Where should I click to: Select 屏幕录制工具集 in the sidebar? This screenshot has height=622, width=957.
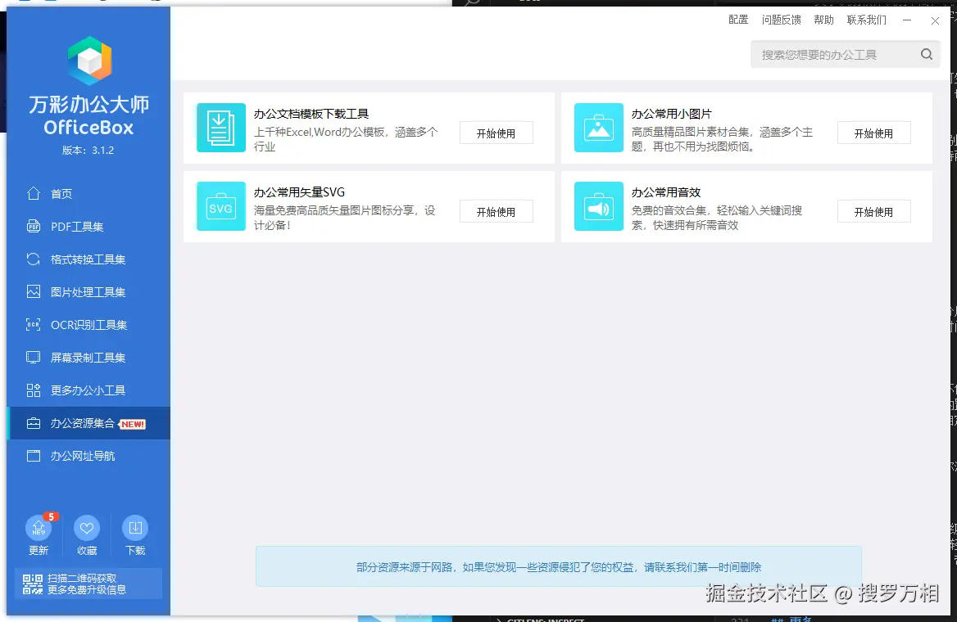[88, 358]
